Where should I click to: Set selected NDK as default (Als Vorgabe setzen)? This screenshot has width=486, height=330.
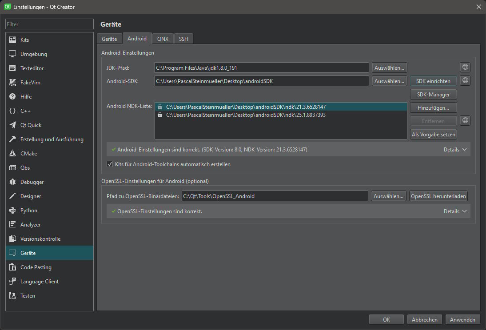pyautogui.click(x=433, y=135)
